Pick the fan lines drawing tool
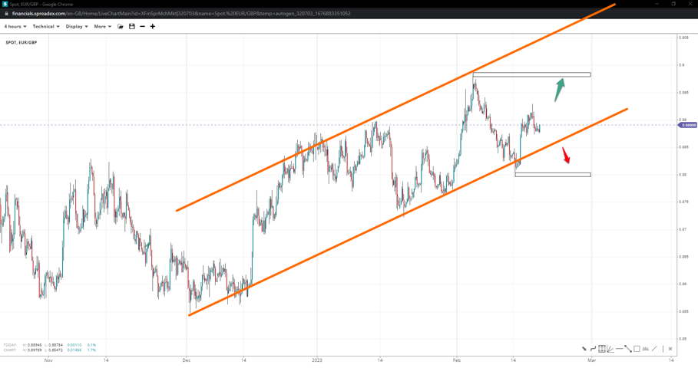Image resolution: width=698 pixels, height=368 pixels. click(610, 349)
